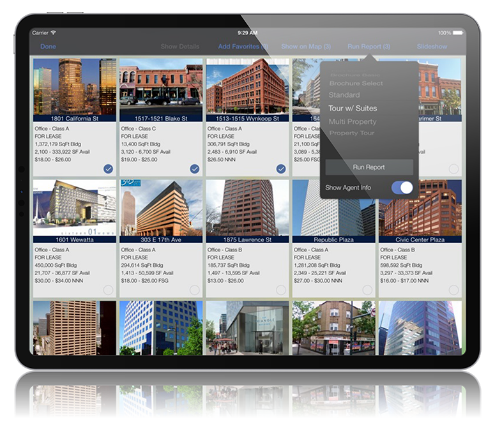Screen dimensions: 495x431
Task: Pick the Standard report option
Action: pyautogui.click(x=344, y=95)
